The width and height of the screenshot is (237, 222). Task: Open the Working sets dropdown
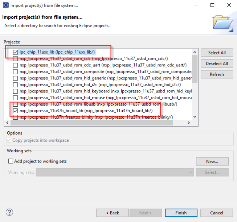coord(115,172)
